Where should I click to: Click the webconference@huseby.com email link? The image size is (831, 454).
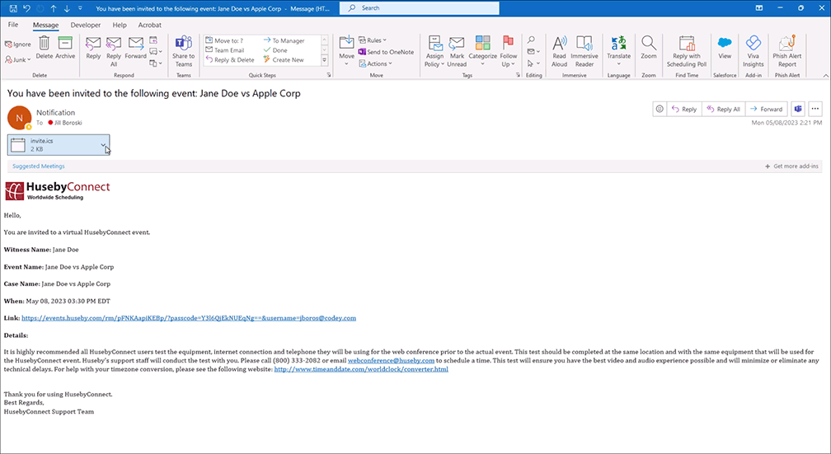click(391, 361)
